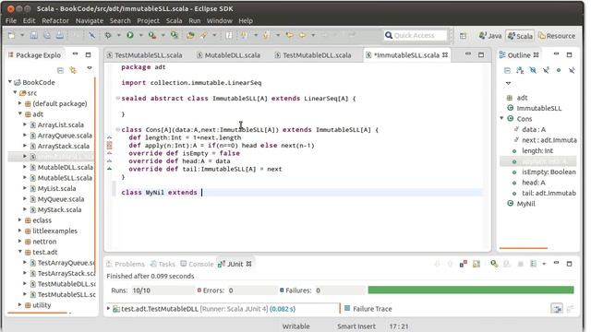Switch to MutableDLL.scala editor tab
The height and width of the screenshot is (332, 591).
[229, 55]
